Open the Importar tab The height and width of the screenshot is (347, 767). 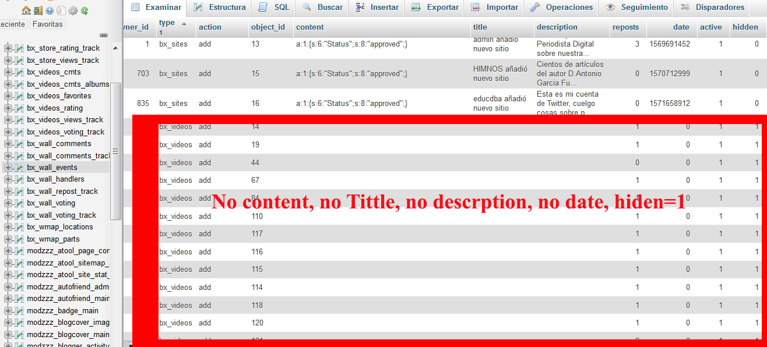[x=494, y=8]
